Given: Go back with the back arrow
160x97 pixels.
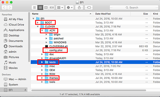Looking at the screenshot, I should click(4, 7).
